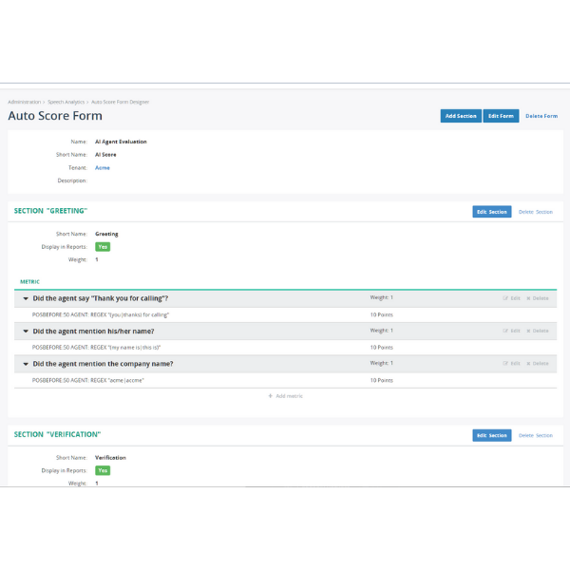Click the REGEX "(you|thanks) for calling" rule
Screen dimensions: 570x570
click(101, 314)
